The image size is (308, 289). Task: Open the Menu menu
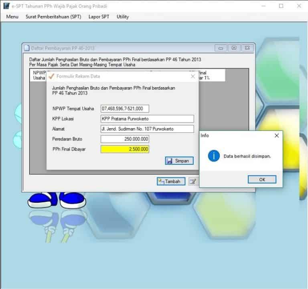tap(12, 17)
